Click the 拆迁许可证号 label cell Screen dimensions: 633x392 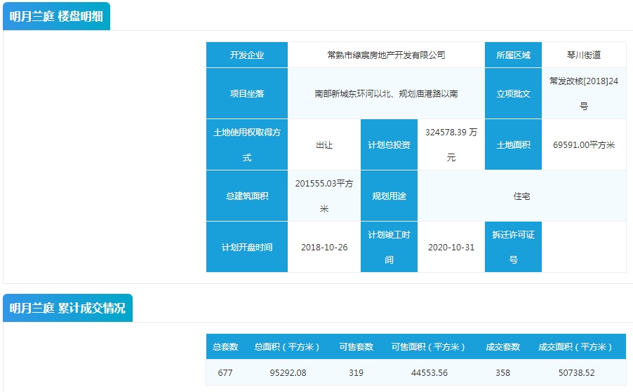coord(513,247)
